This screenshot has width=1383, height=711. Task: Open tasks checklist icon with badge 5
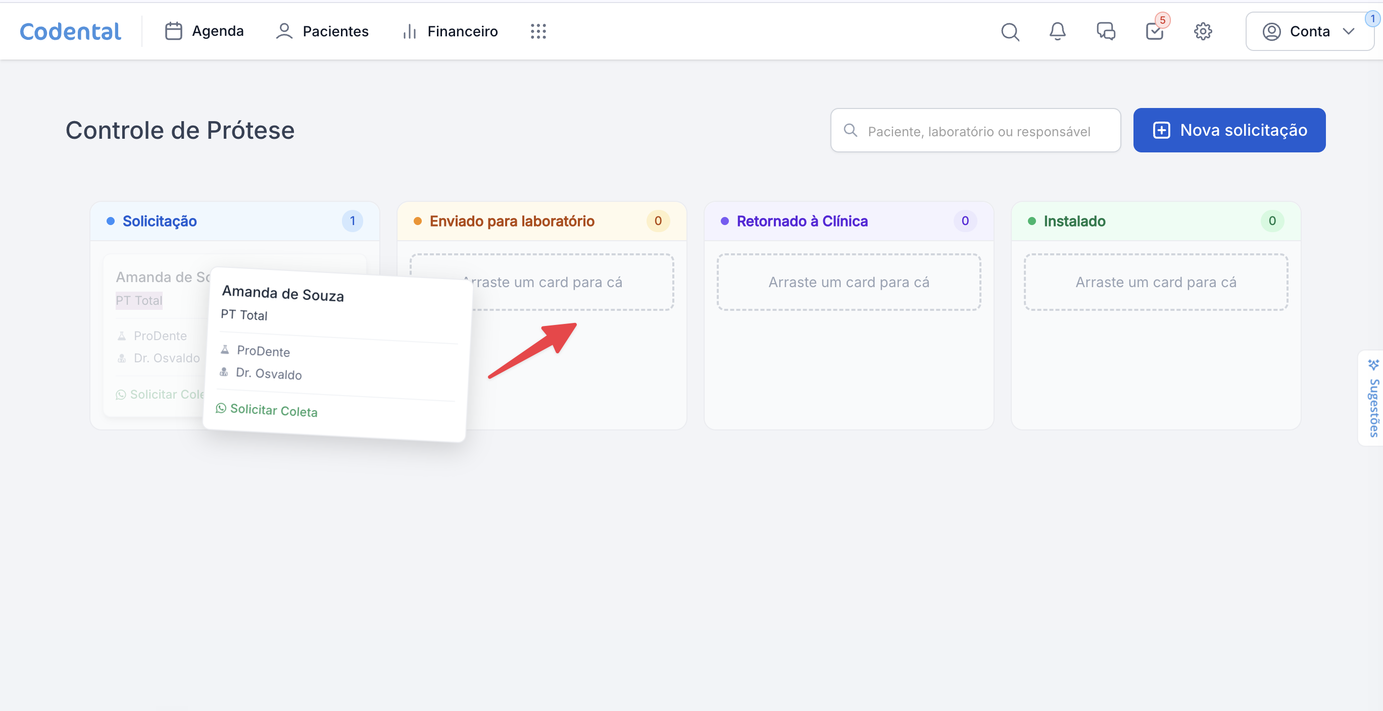pyautogui.click(x=1154, y=31)
